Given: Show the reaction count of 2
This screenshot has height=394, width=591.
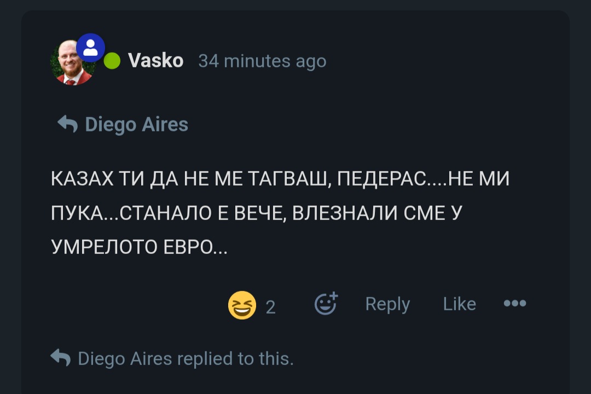Looking at the screenshot, I should tap(270, 307).
